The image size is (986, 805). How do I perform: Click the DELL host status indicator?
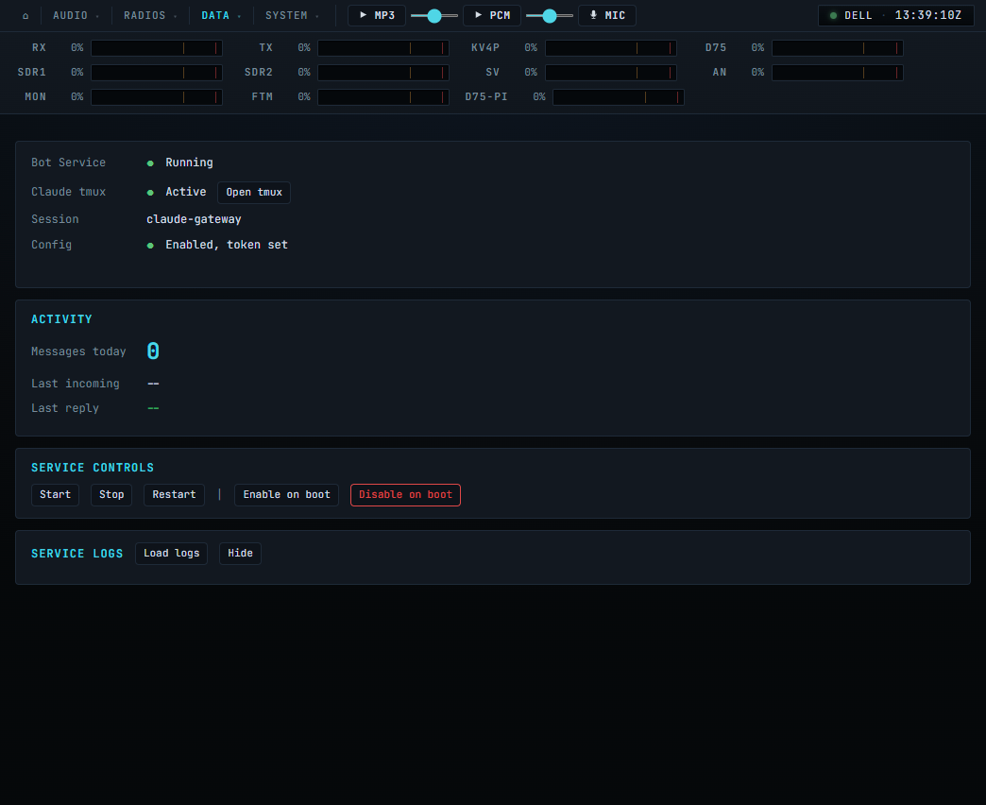[851, 16]
